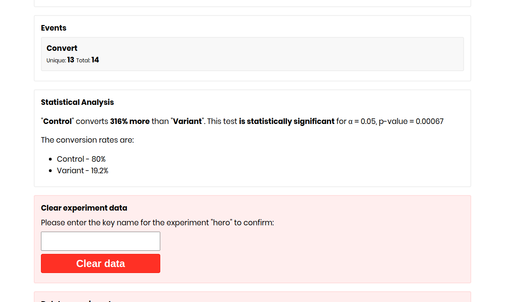Click the "Unique:" label in Convert card
The image size is (505, 302).
[x=56, y=60]
